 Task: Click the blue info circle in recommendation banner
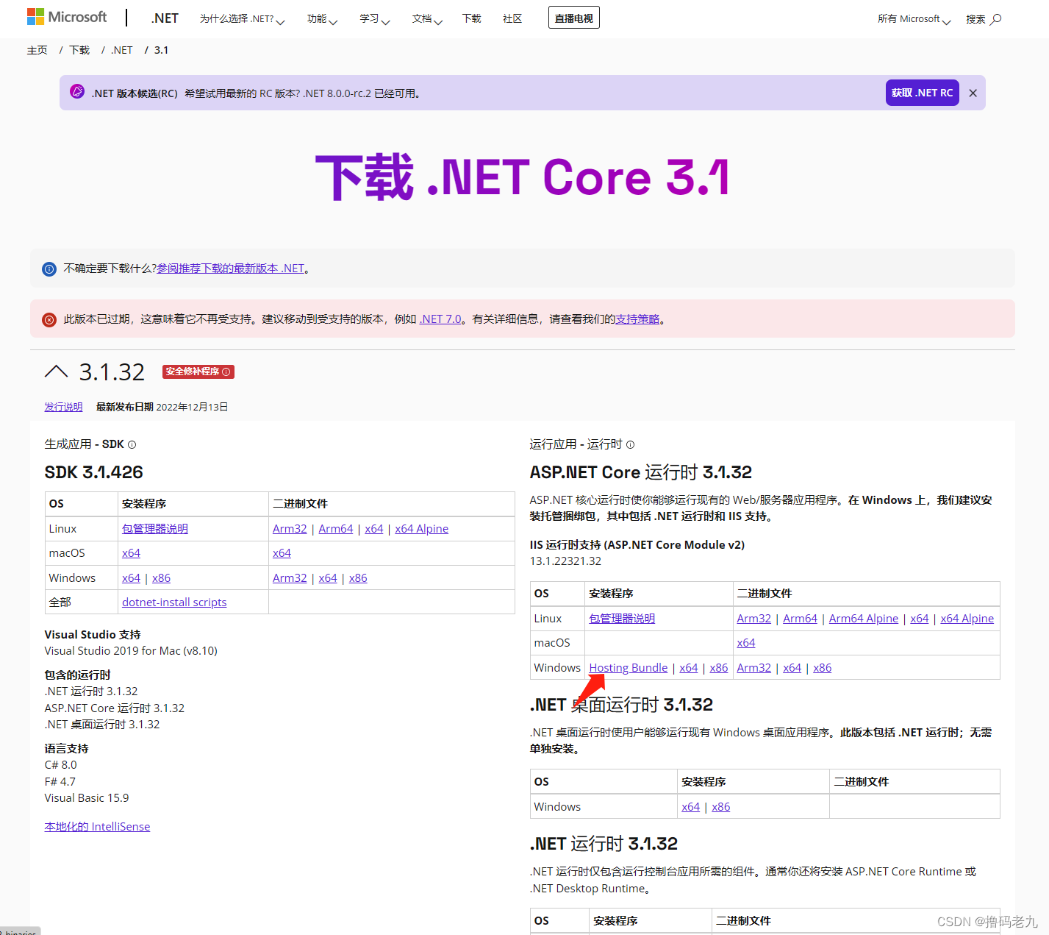49,268
